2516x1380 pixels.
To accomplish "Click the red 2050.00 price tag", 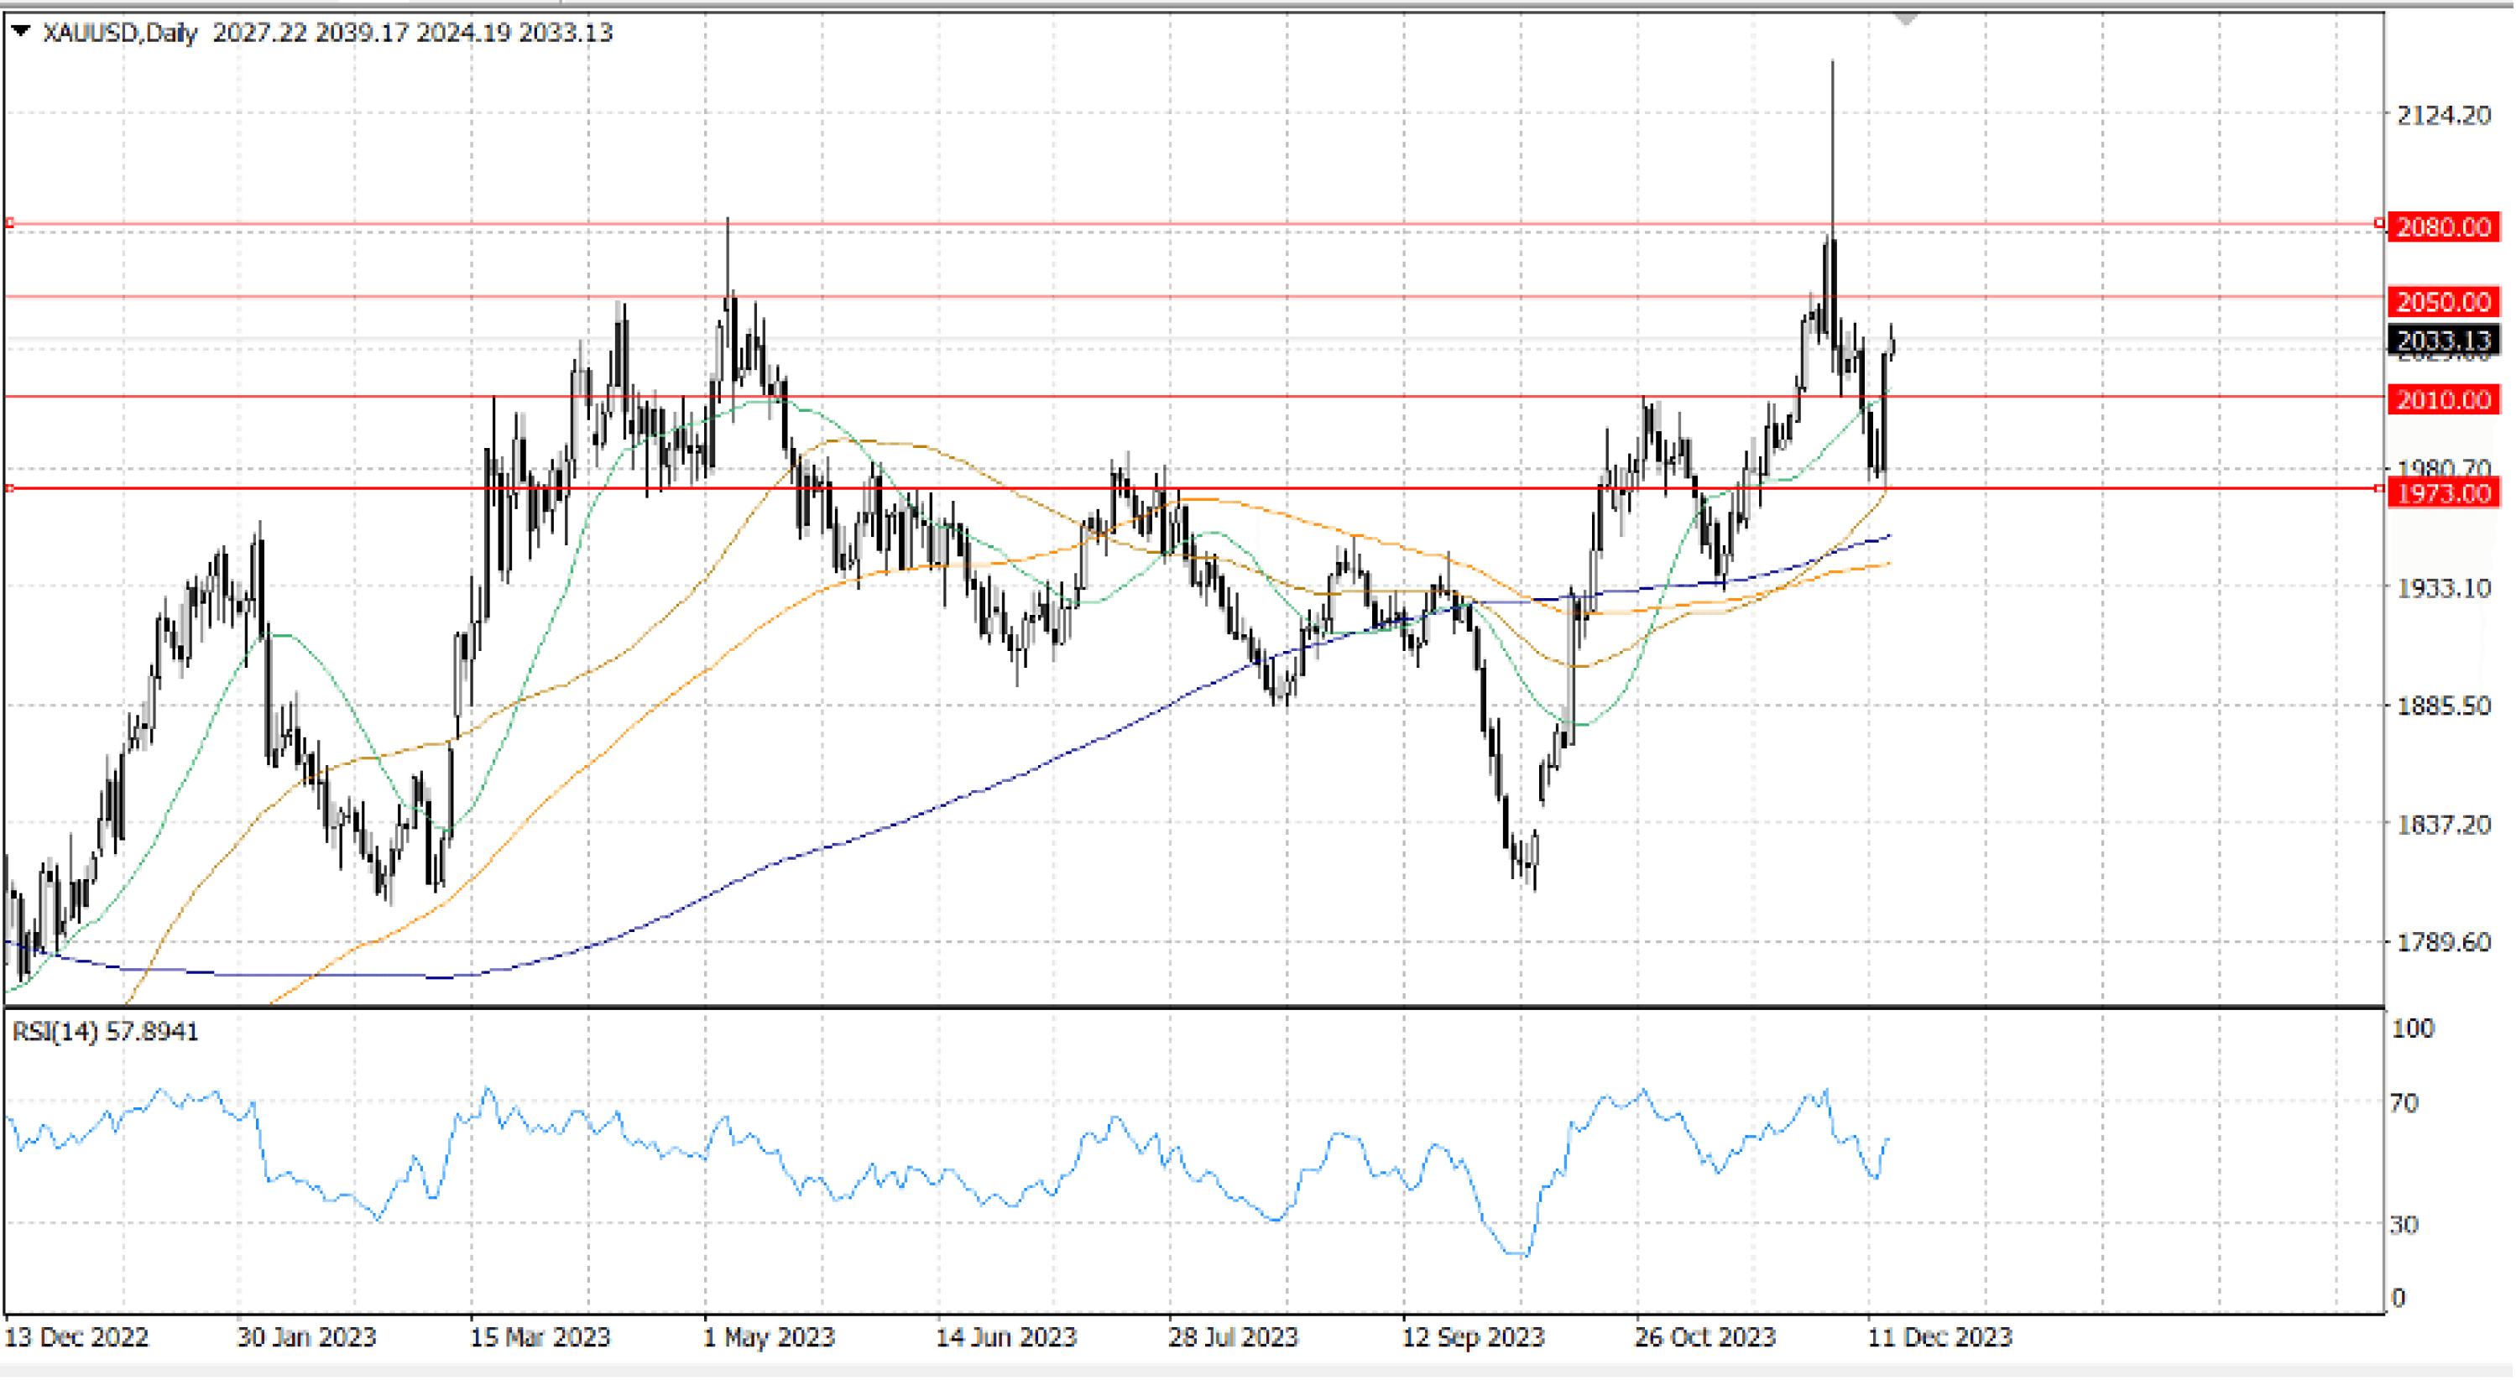I will click(x=2443, y=301).
